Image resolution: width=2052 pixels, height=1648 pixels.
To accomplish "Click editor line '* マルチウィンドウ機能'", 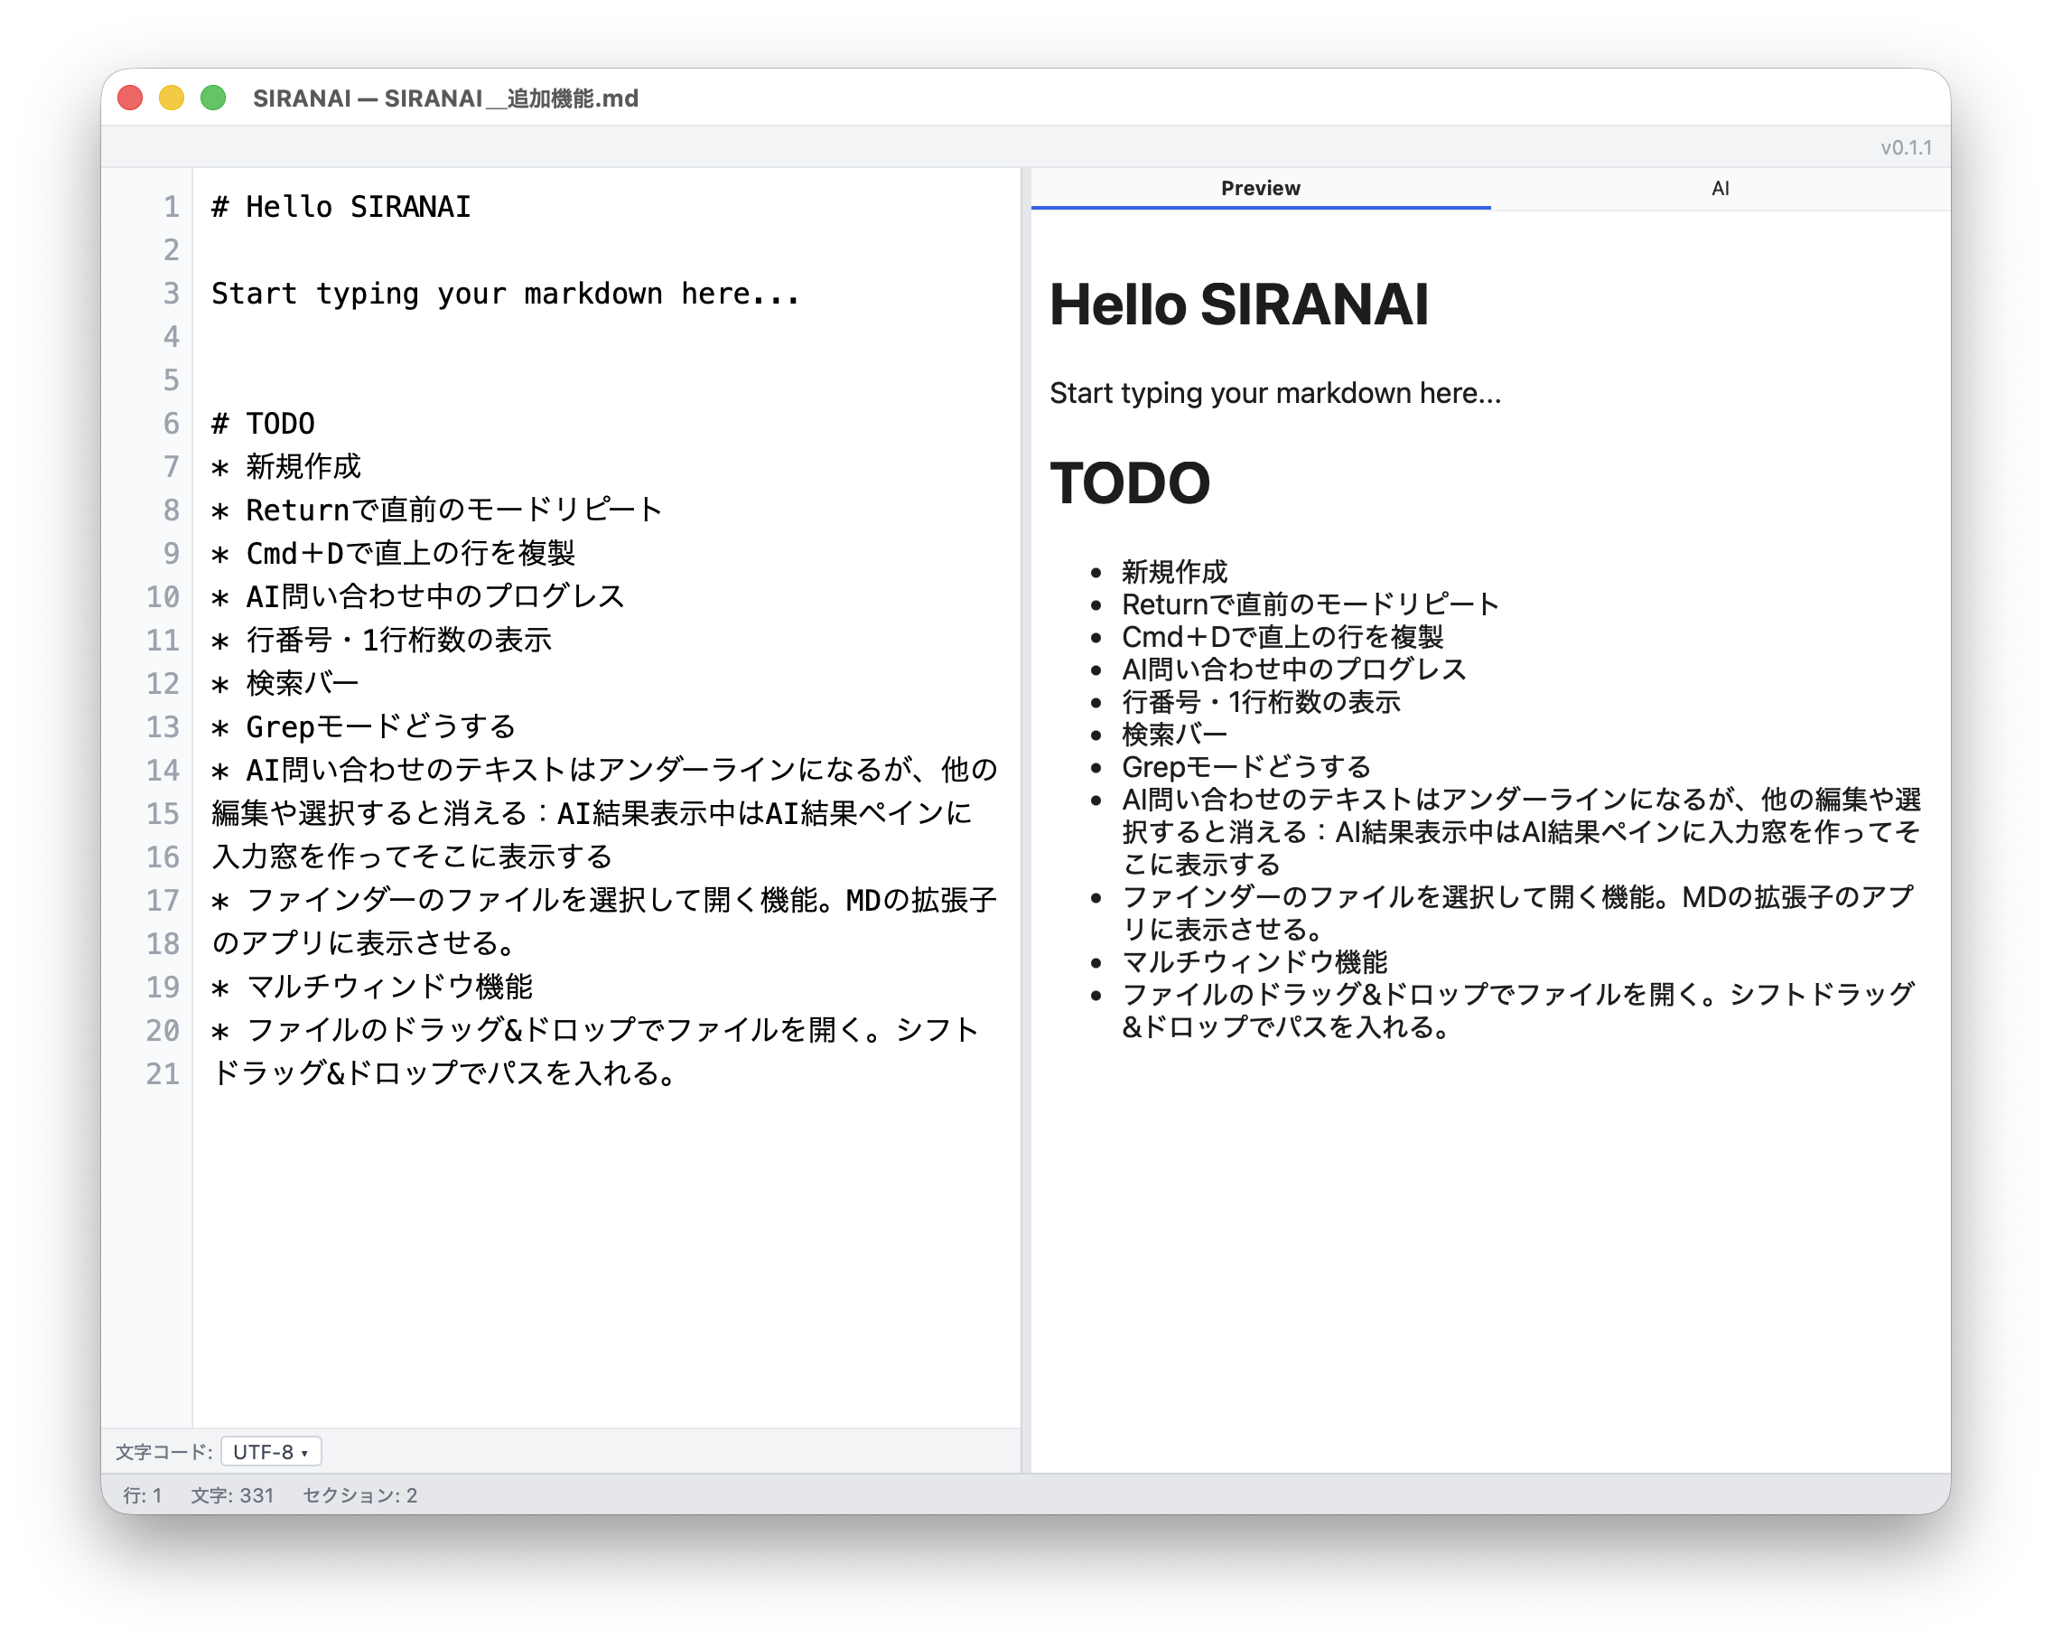I will click(372, 987).
